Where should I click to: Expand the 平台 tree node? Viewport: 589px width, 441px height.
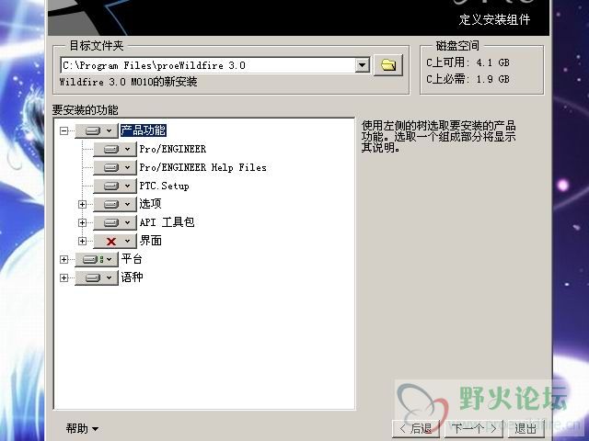[x=64, y=259]
